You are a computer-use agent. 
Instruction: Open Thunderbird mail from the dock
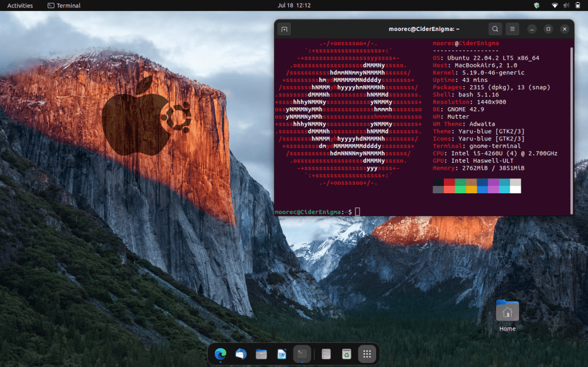pos(241,354)
